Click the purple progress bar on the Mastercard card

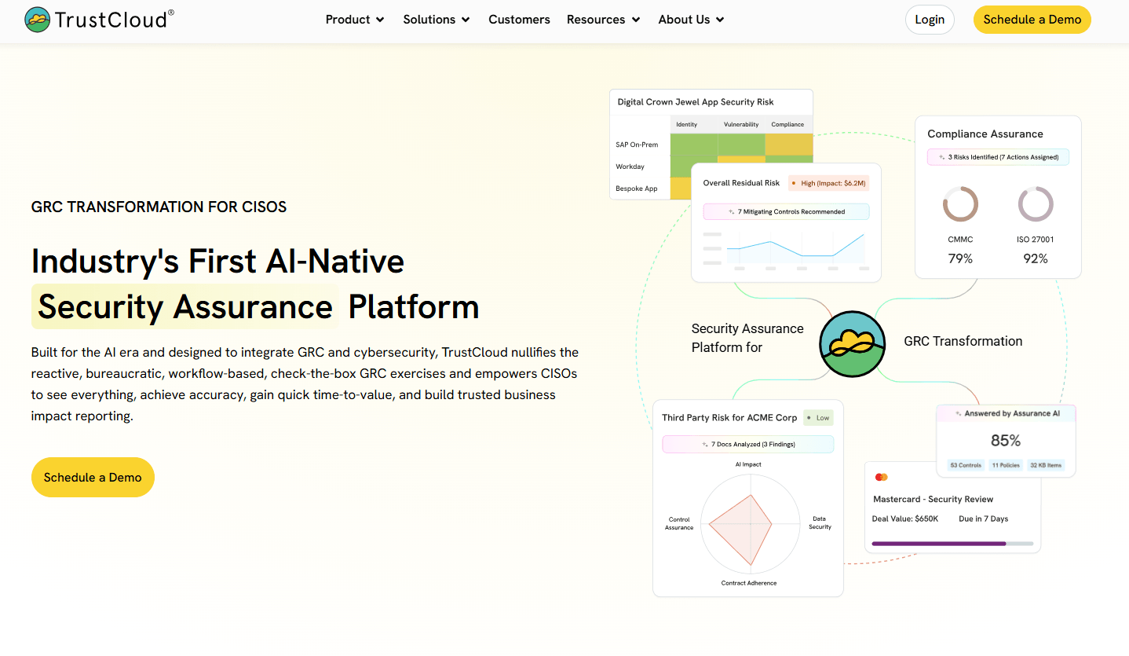coord(939,543)
